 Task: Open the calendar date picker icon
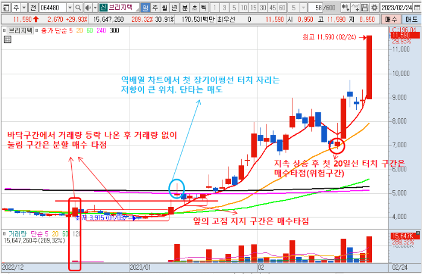[x=417, y=7]
